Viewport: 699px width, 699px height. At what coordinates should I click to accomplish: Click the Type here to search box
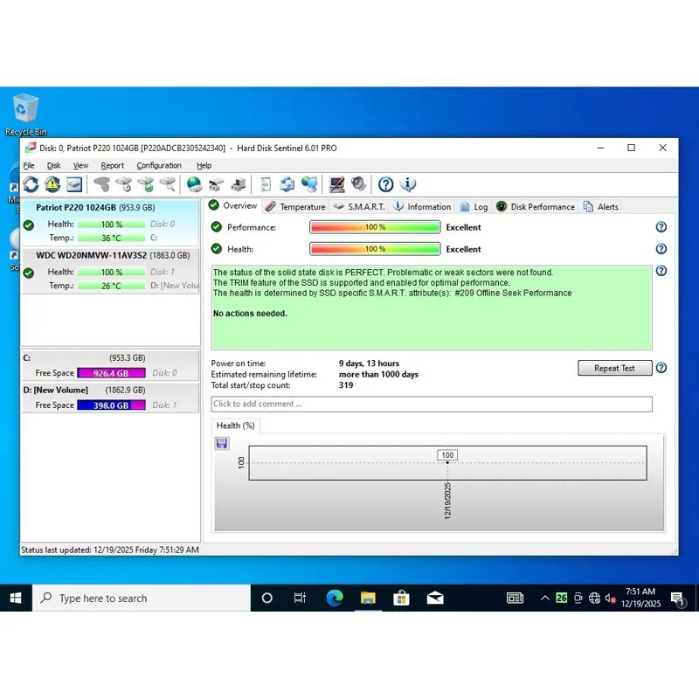pos(142,598)
